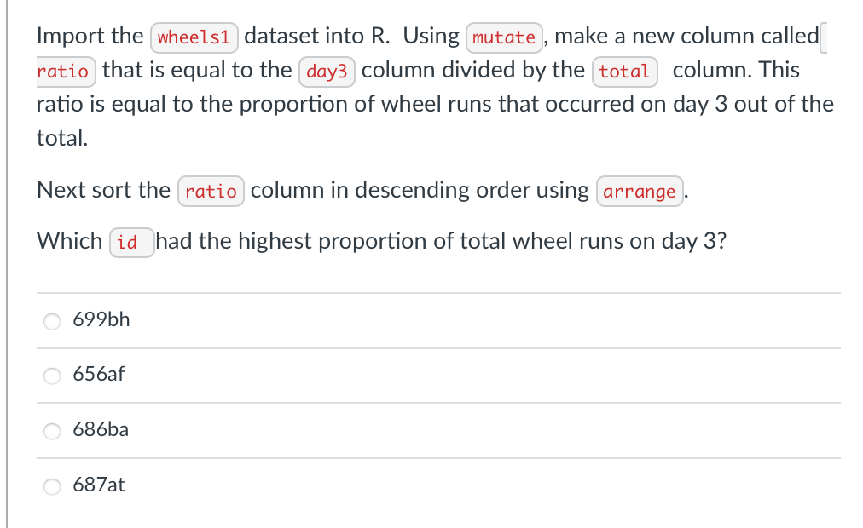The image size is (863, 528).
Task: Click the ratio tag before "that is equal"
Action: tap(63, 72)
